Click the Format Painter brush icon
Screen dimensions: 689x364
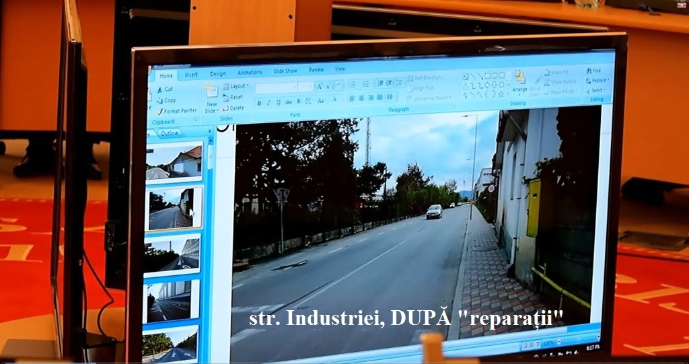[x=160, y=111]
